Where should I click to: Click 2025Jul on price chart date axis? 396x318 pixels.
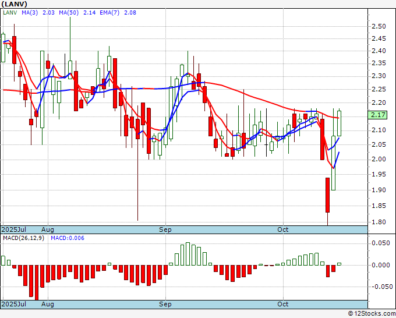click(13, 229)
